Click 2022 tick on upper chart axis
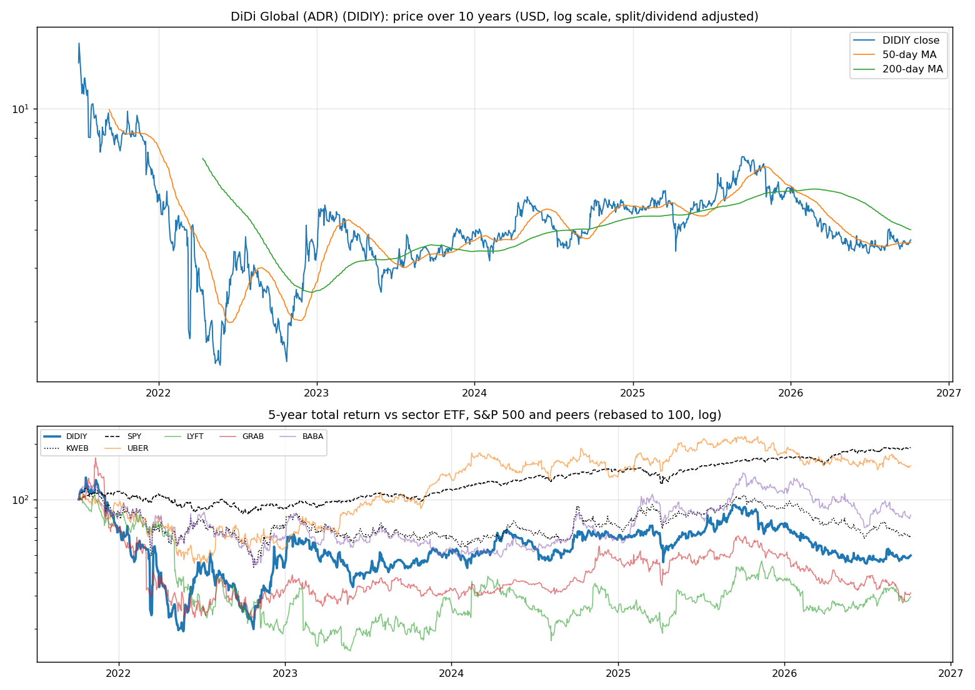This screenshot has height=690, width=975. coord(158,393)
